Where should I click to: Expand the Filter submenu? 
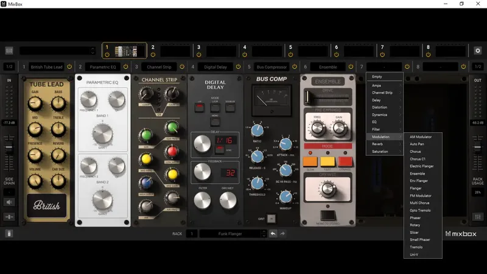click(x=385, y=129)
